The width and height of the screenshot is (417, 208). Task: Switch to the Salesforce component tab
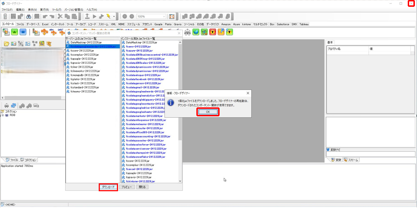click(283, 24)
